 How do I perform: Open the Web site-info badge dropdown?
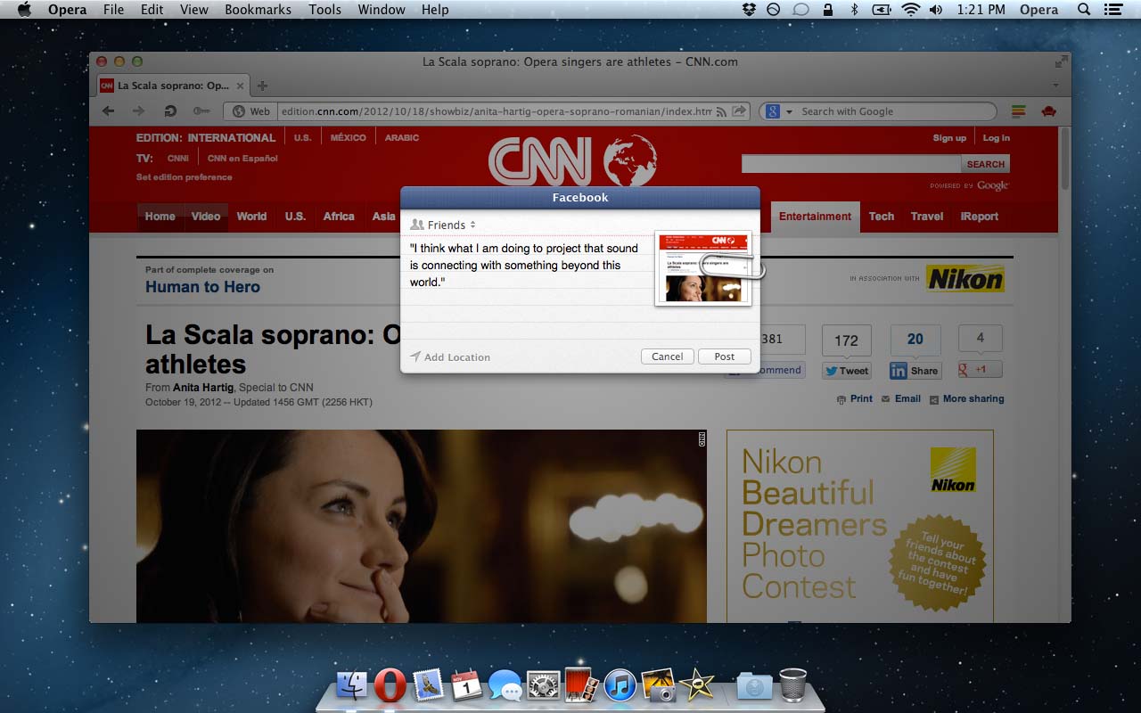[251, 111]
